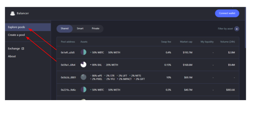
Task: Open the pool address 0x59a1...6fb4
Action: [x=68, y=65]
